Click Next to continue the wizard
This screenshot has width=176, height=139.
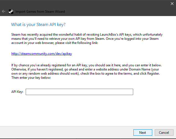(x=143, y=132)
